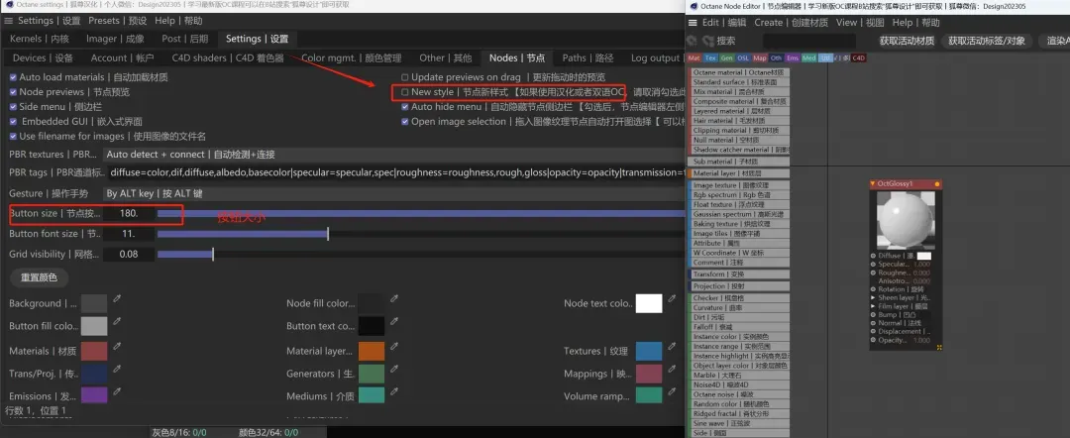Image resolution: width=1070 pixels, height=438 pixels.
Task: Open the Octane settings hamburger menu
Action: [x=9, y=21]
